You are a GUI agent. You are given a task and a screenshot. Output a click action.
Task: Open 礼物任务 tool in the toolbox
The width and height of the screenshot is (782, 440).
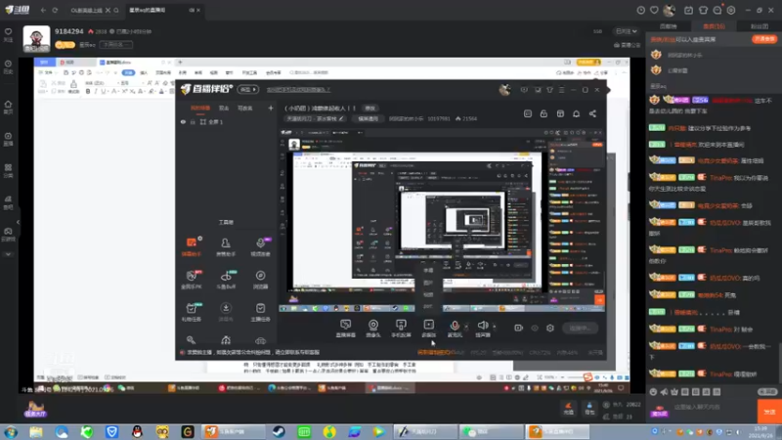[x=192, y=312]
